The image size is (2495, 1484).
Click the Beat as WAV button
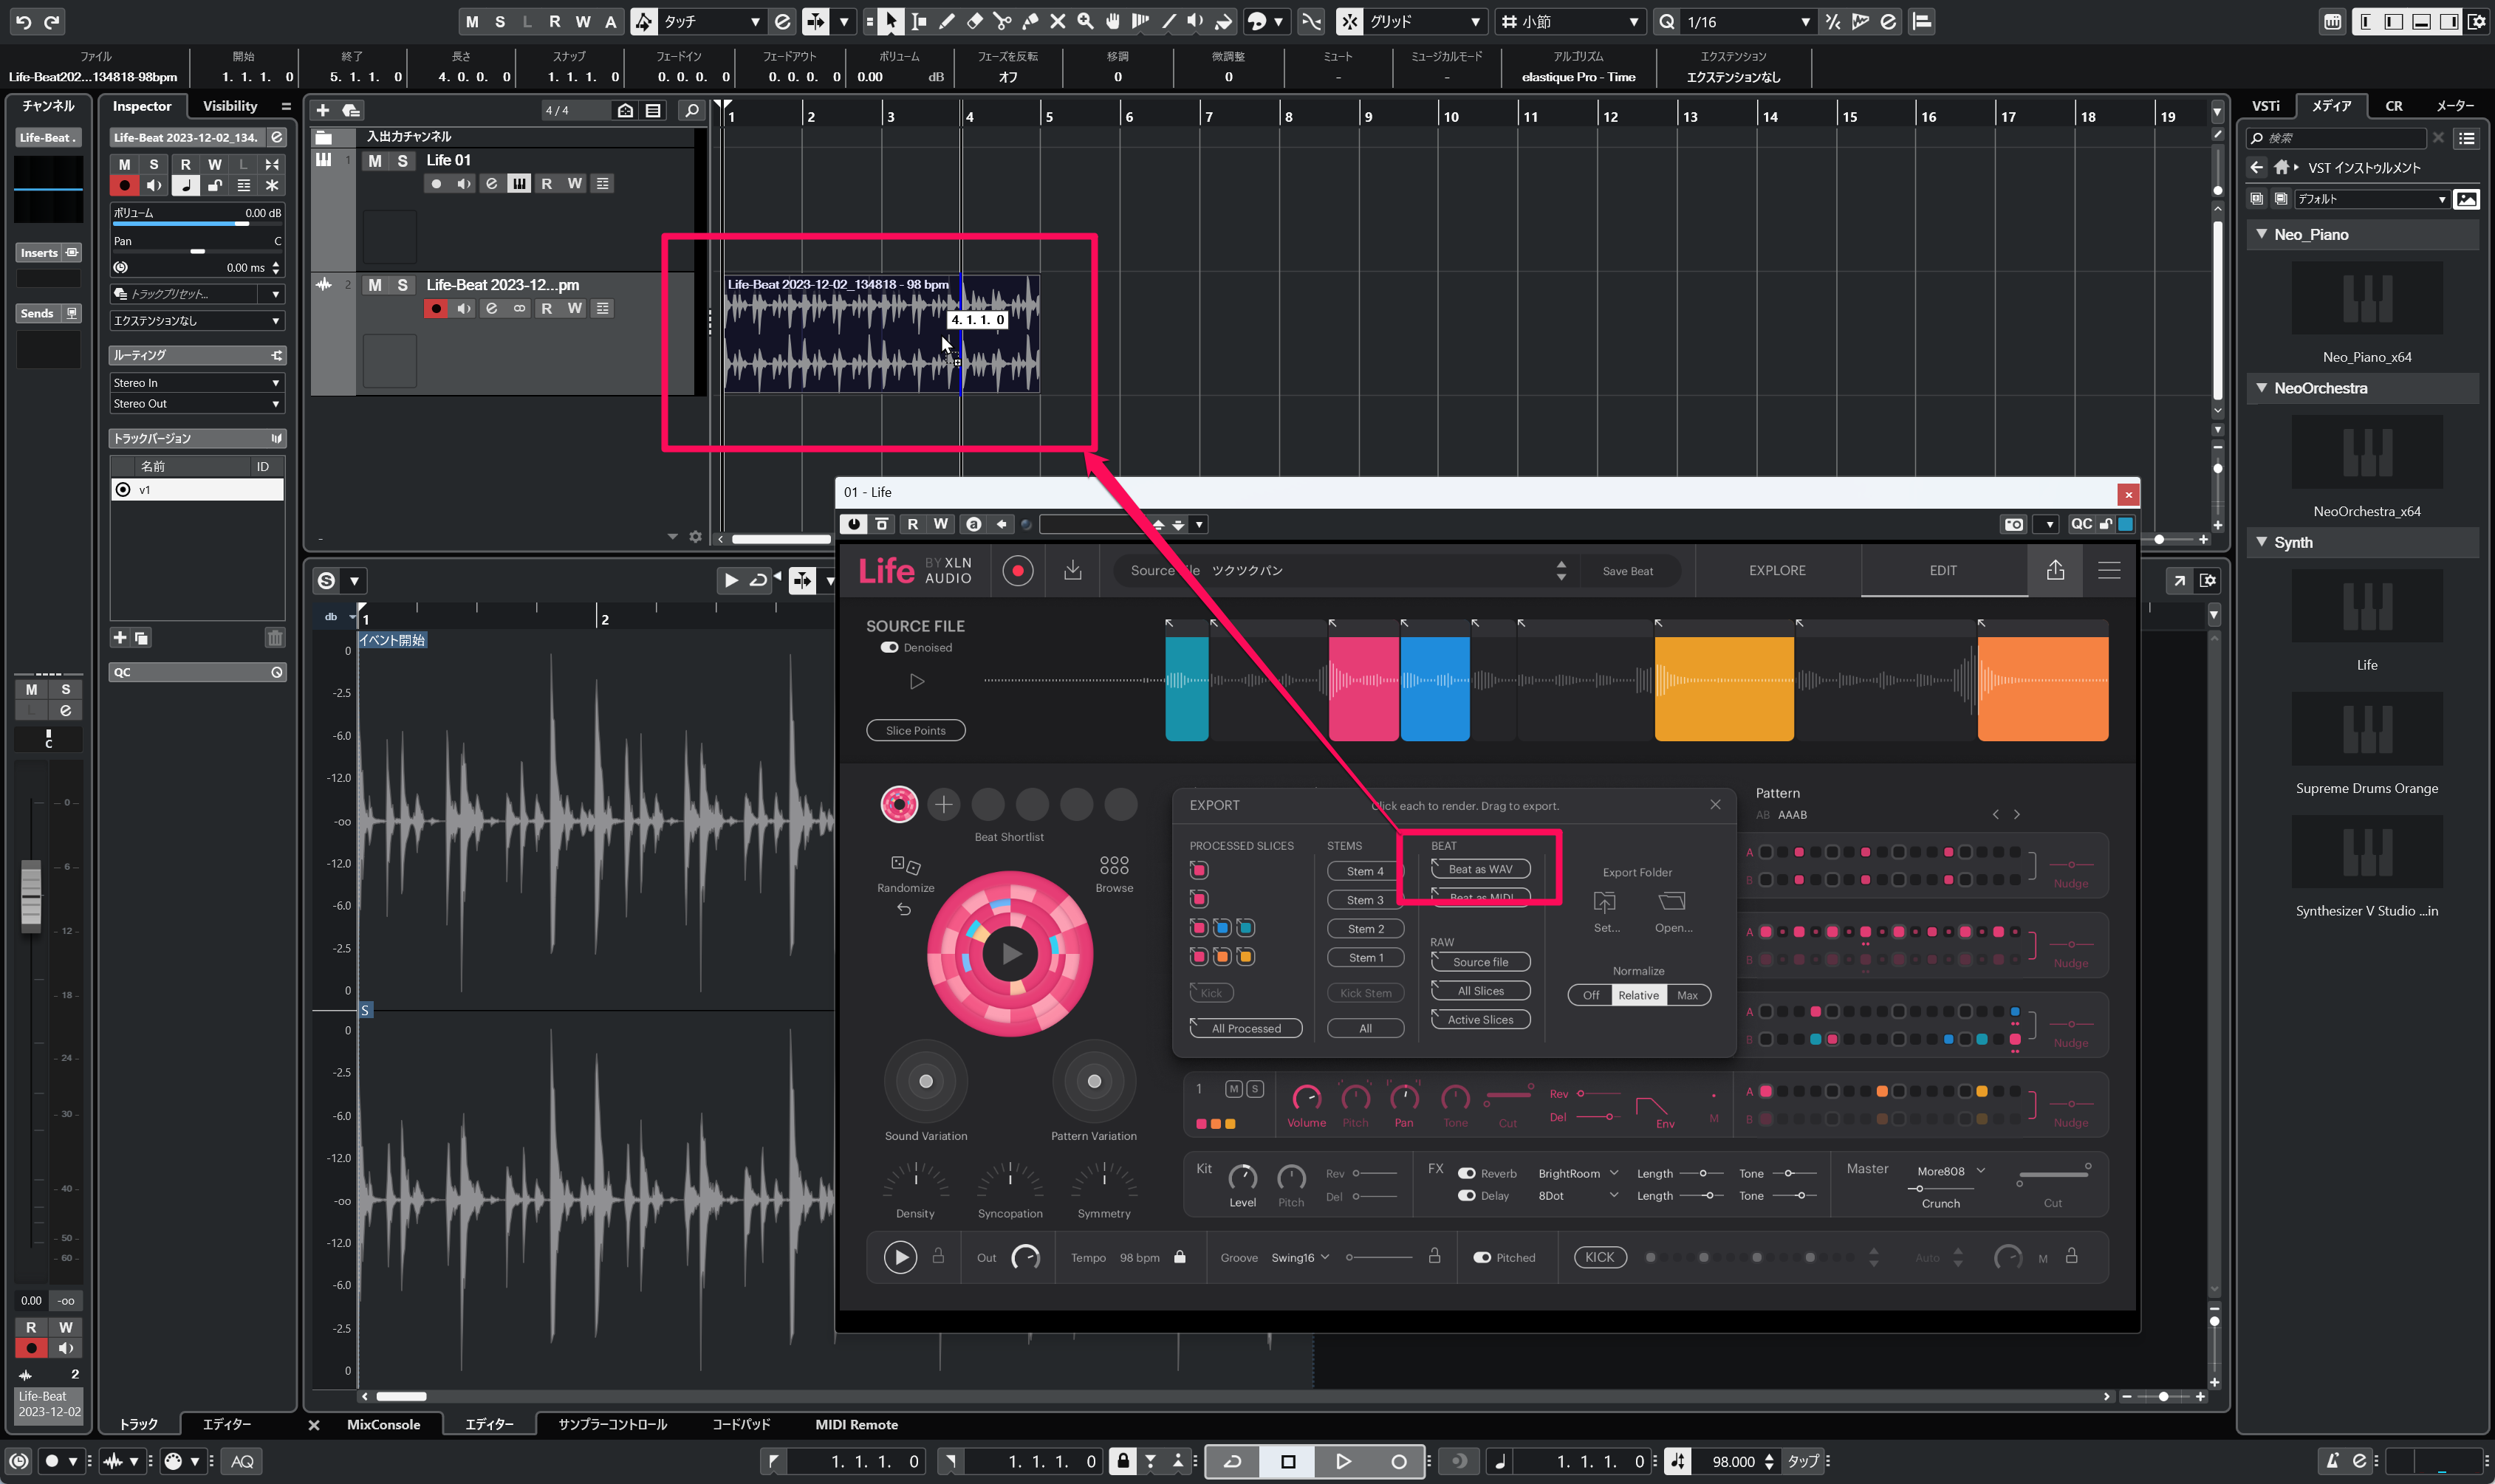1481,869
